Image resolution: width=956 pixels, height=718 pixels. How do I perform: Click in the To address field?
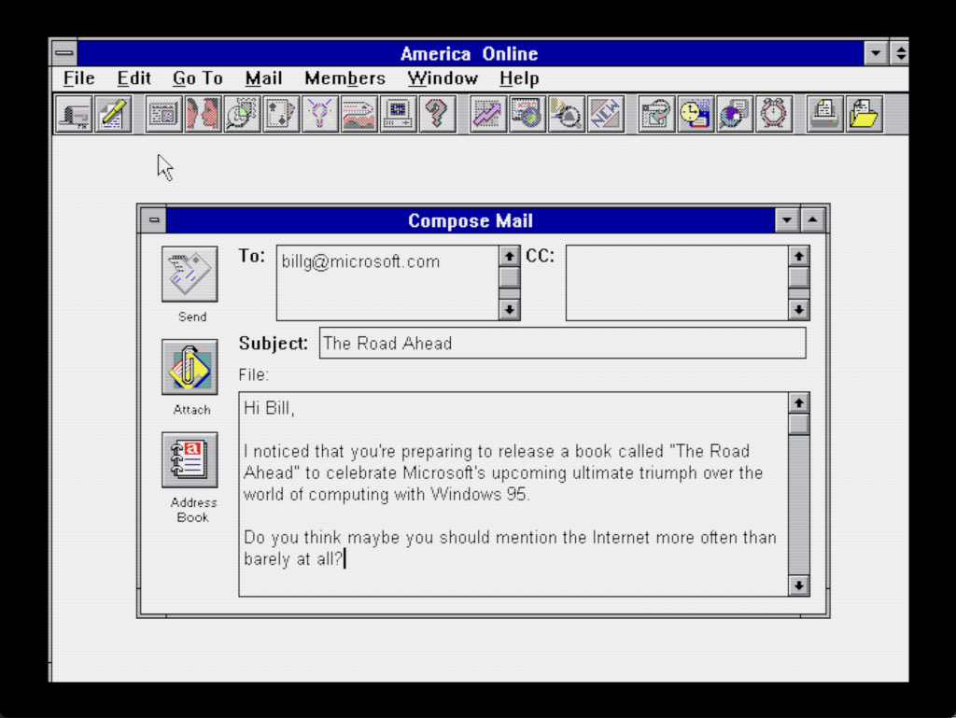click(x=387, y=283)
